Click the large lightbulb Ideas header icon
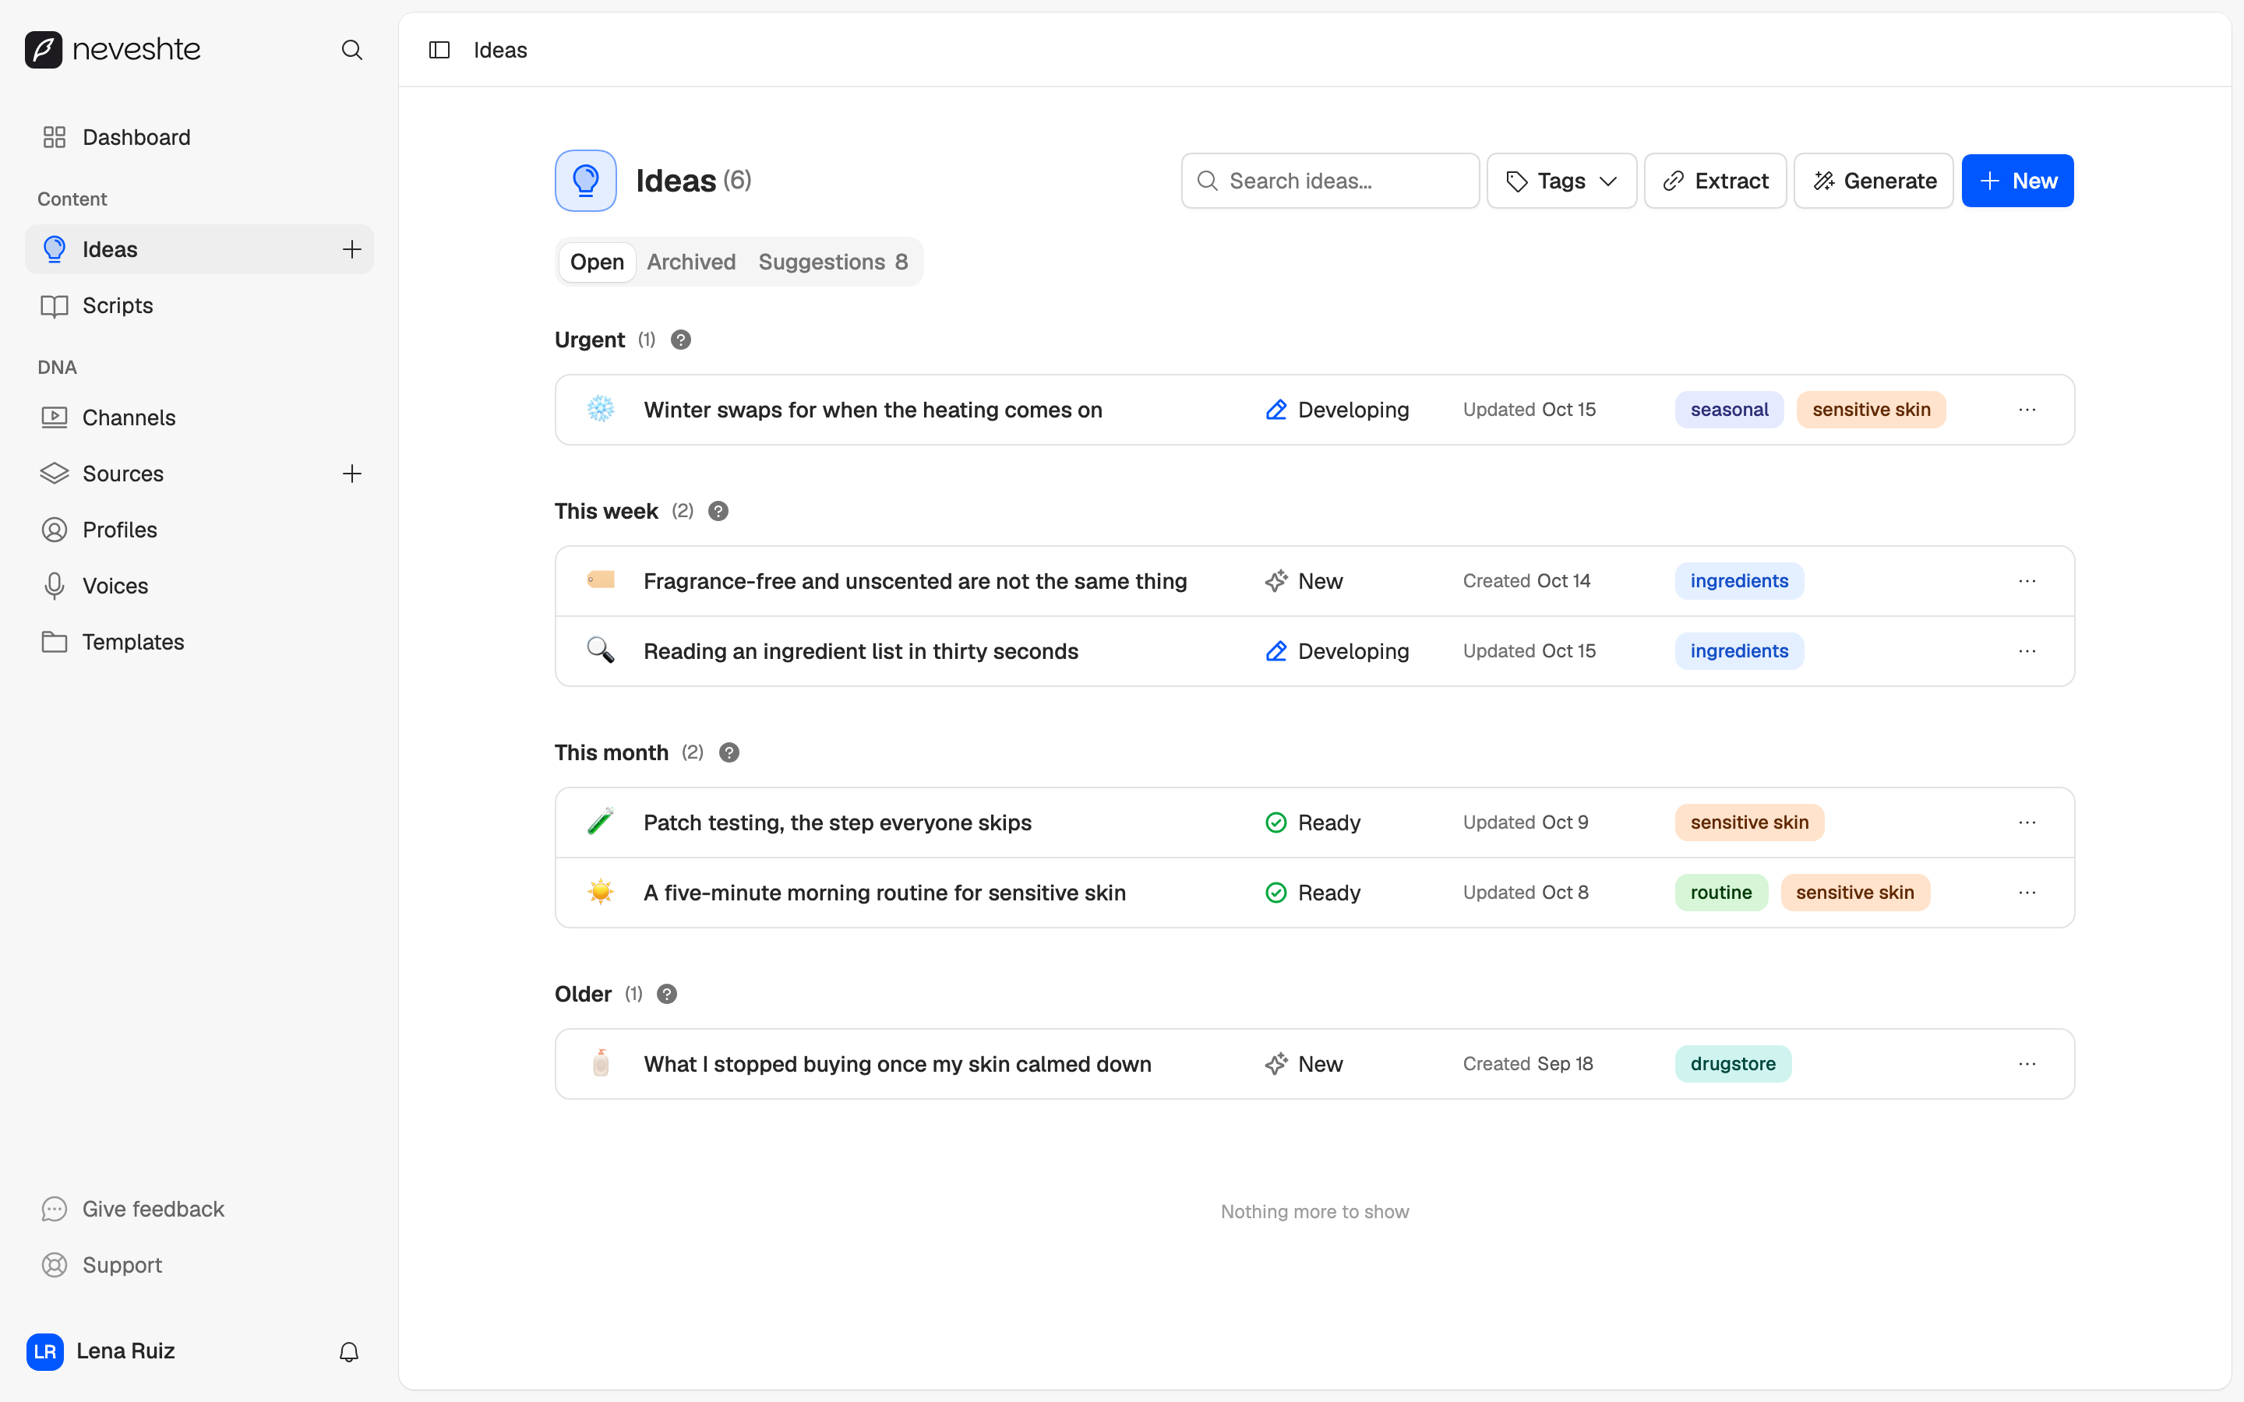 pyautogui.click(x=586, y=181)
